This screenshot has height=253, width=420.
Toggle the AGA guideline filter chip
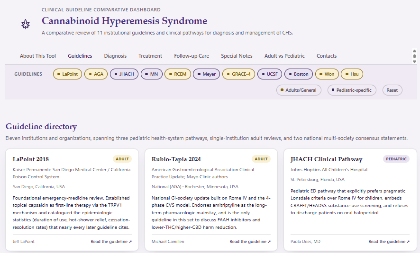96,74
